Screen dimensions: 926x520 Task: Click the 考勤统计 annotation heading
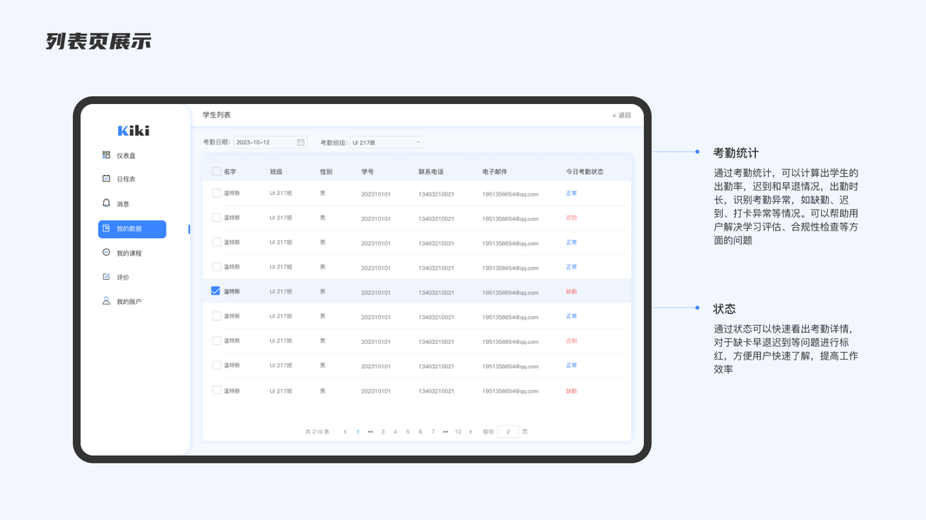(x=736, y=153)
